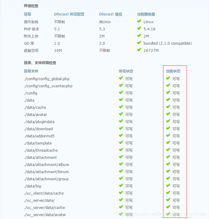Image resolution: width=209 pixels, height=219 pixels.
Task: Select the ./data/threadcache path
Action: pyautogui.click(x=41, y=150)
